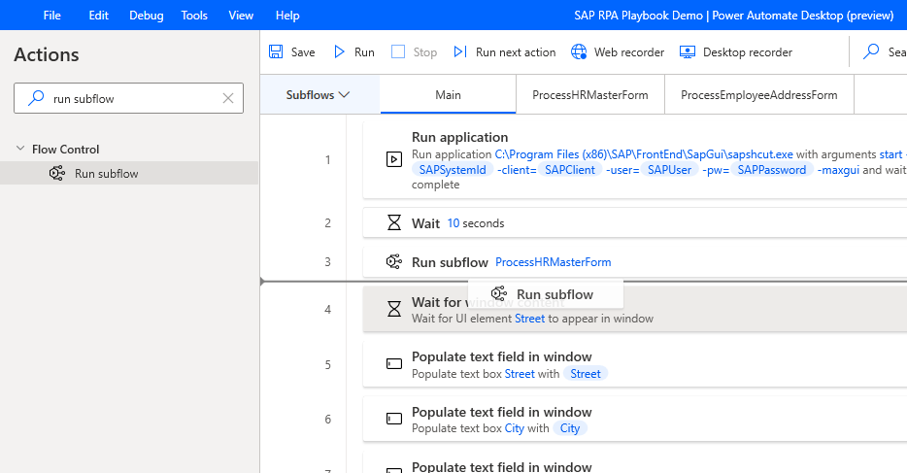Click the Run button label
This screenshot has height=473, width=907.
point(364,52)
